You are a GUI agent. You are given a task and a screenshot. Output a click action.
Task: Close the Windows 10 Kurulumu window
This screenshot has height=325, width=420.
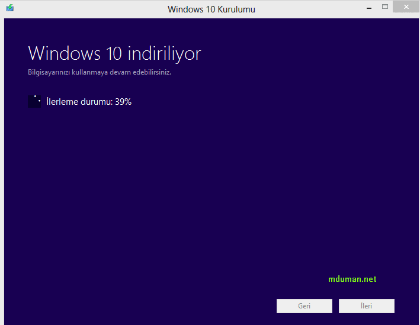(x=406, y=7)
